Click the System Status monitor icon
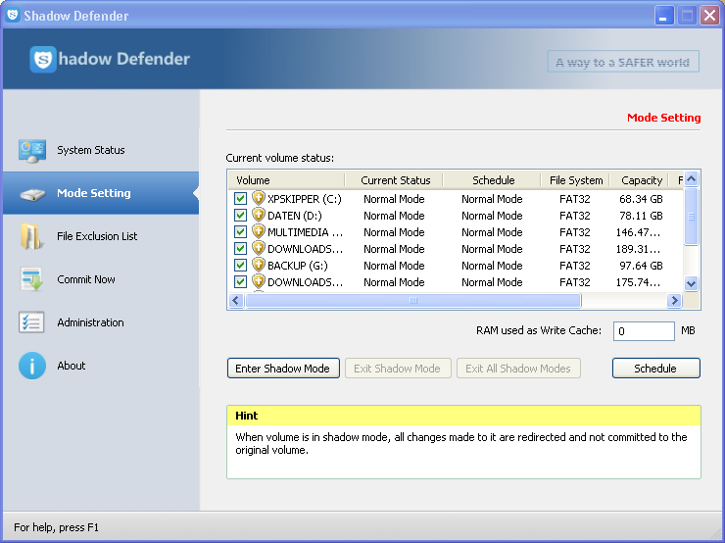This screenshot has width=725, height=543. click(x=32, y=151)
